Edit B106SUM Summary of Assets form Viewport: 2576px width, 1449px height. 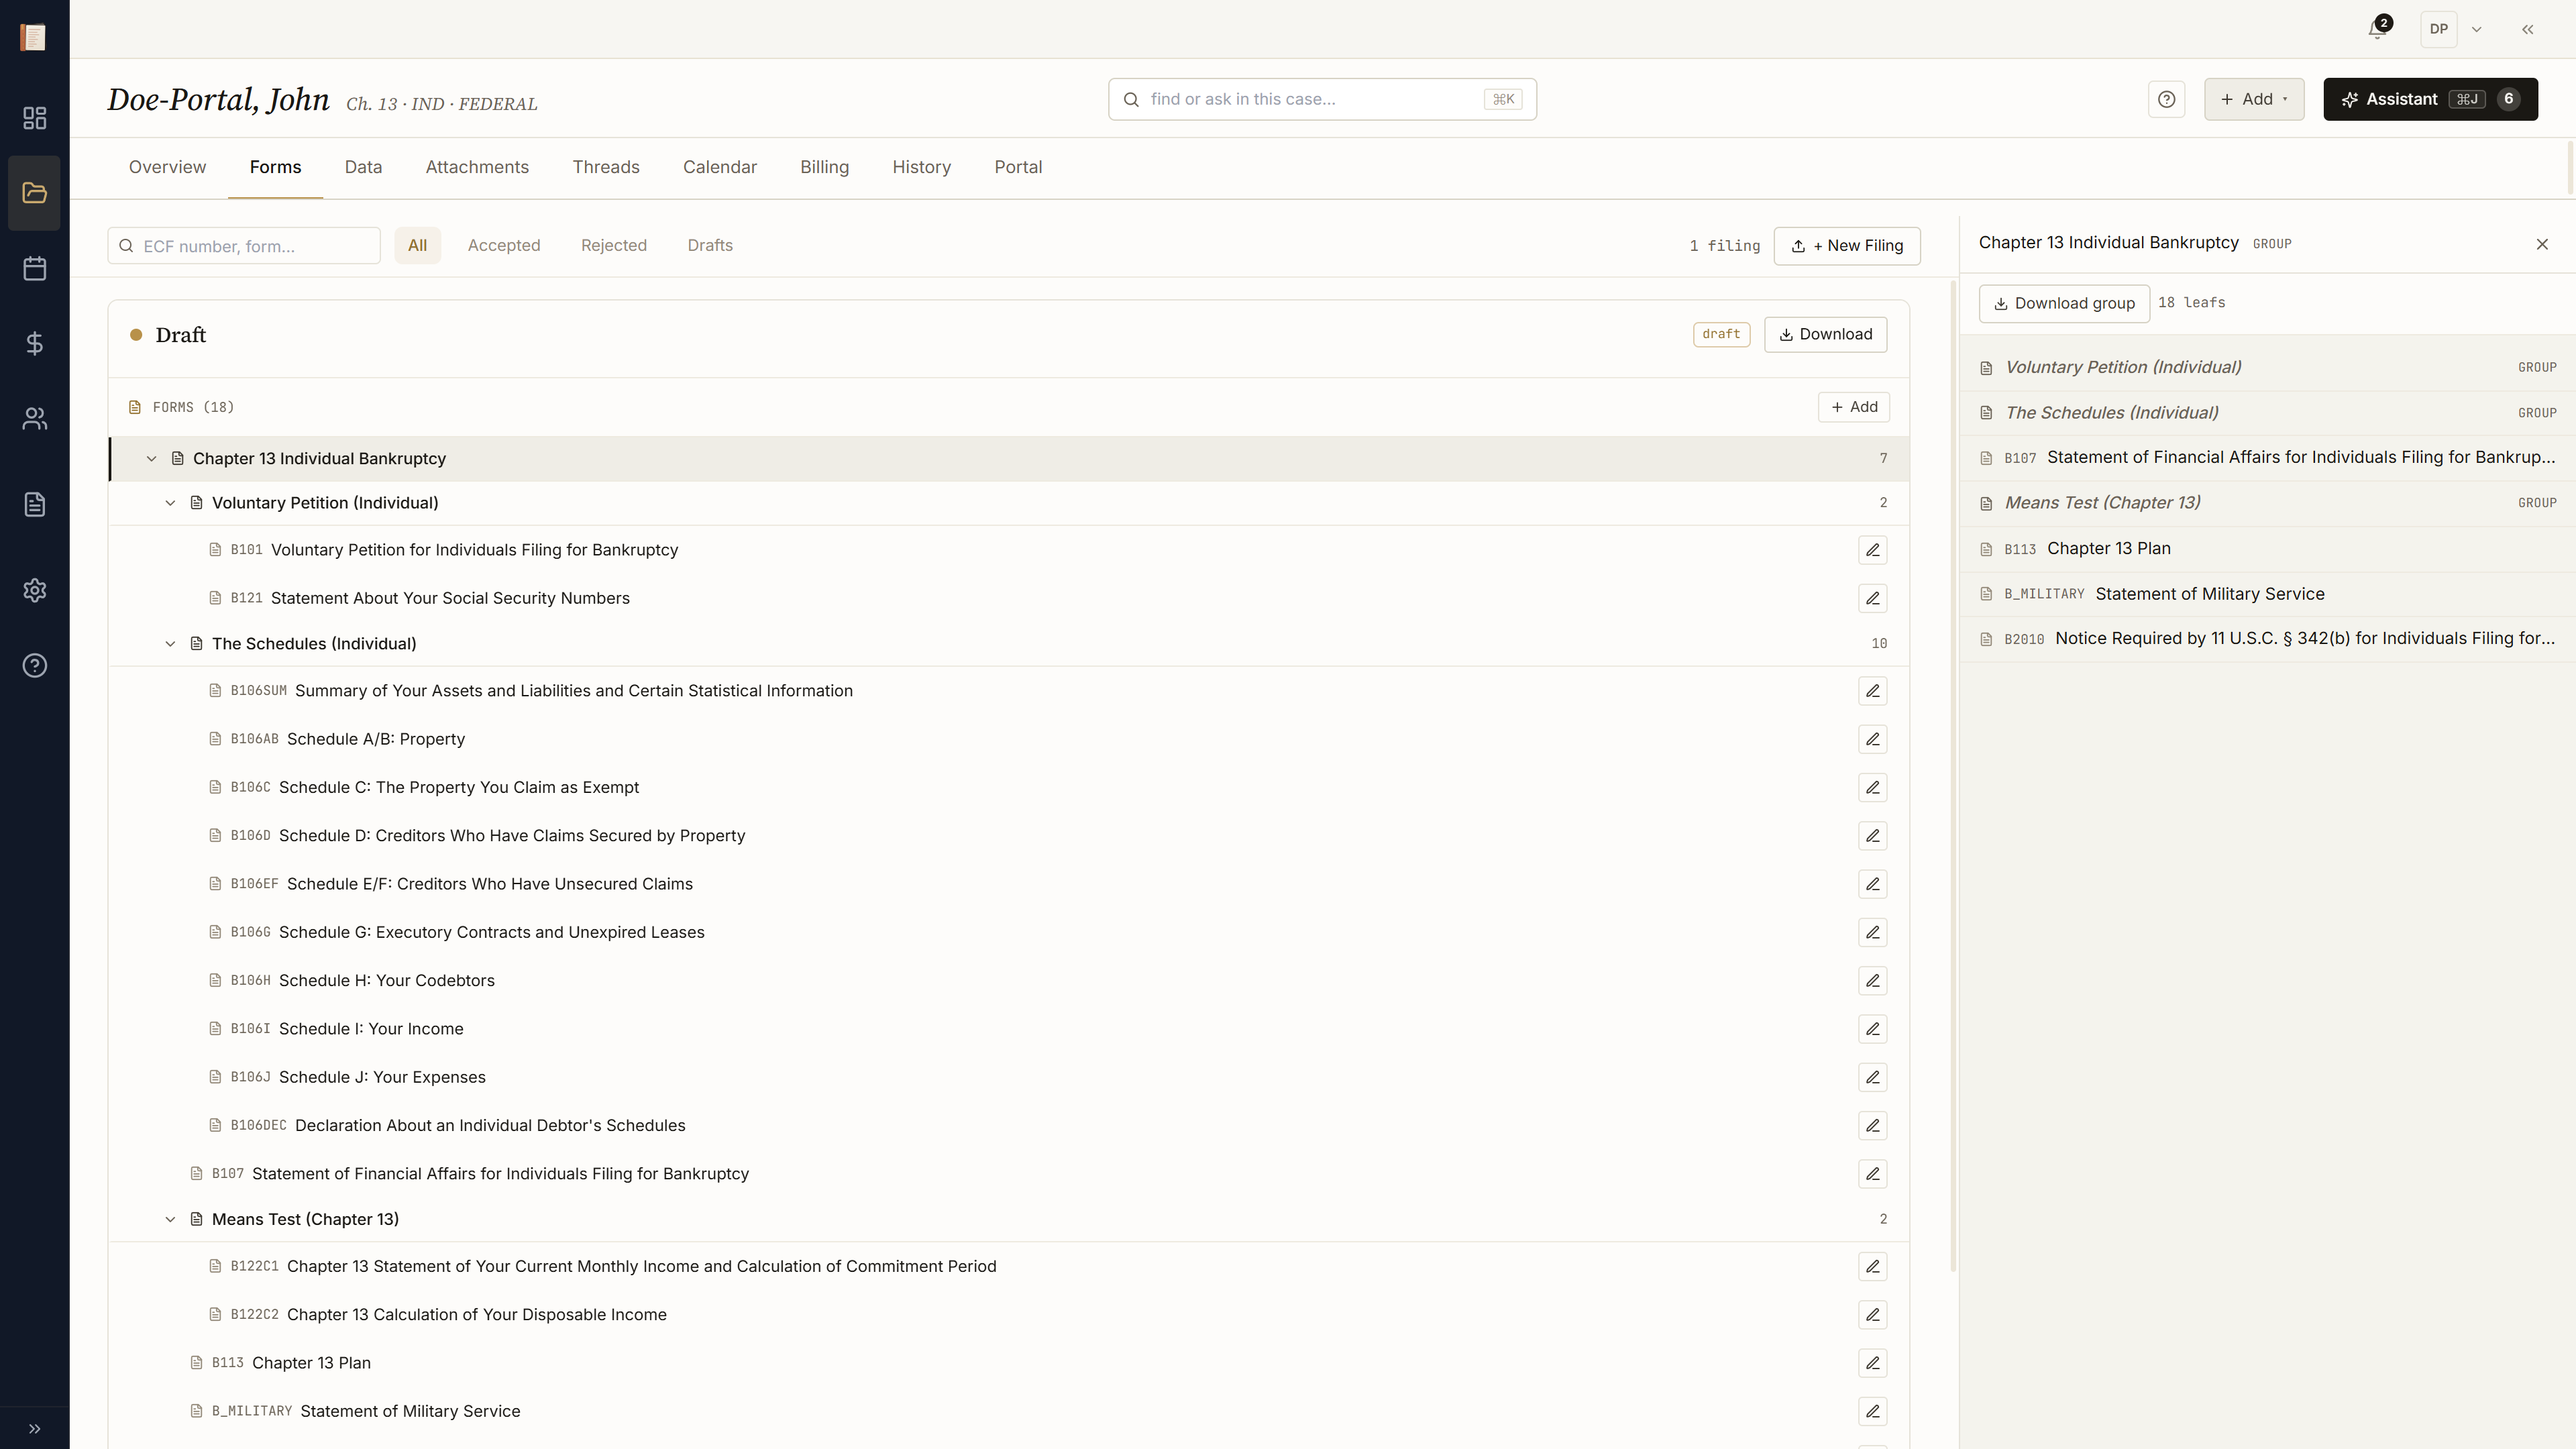click(x=1872, y=691)
